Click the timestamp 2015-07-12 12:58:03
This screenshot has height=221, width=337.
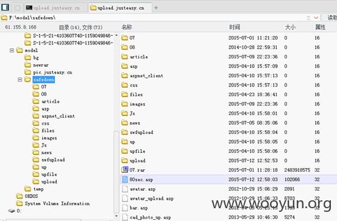tap(253, 180)
